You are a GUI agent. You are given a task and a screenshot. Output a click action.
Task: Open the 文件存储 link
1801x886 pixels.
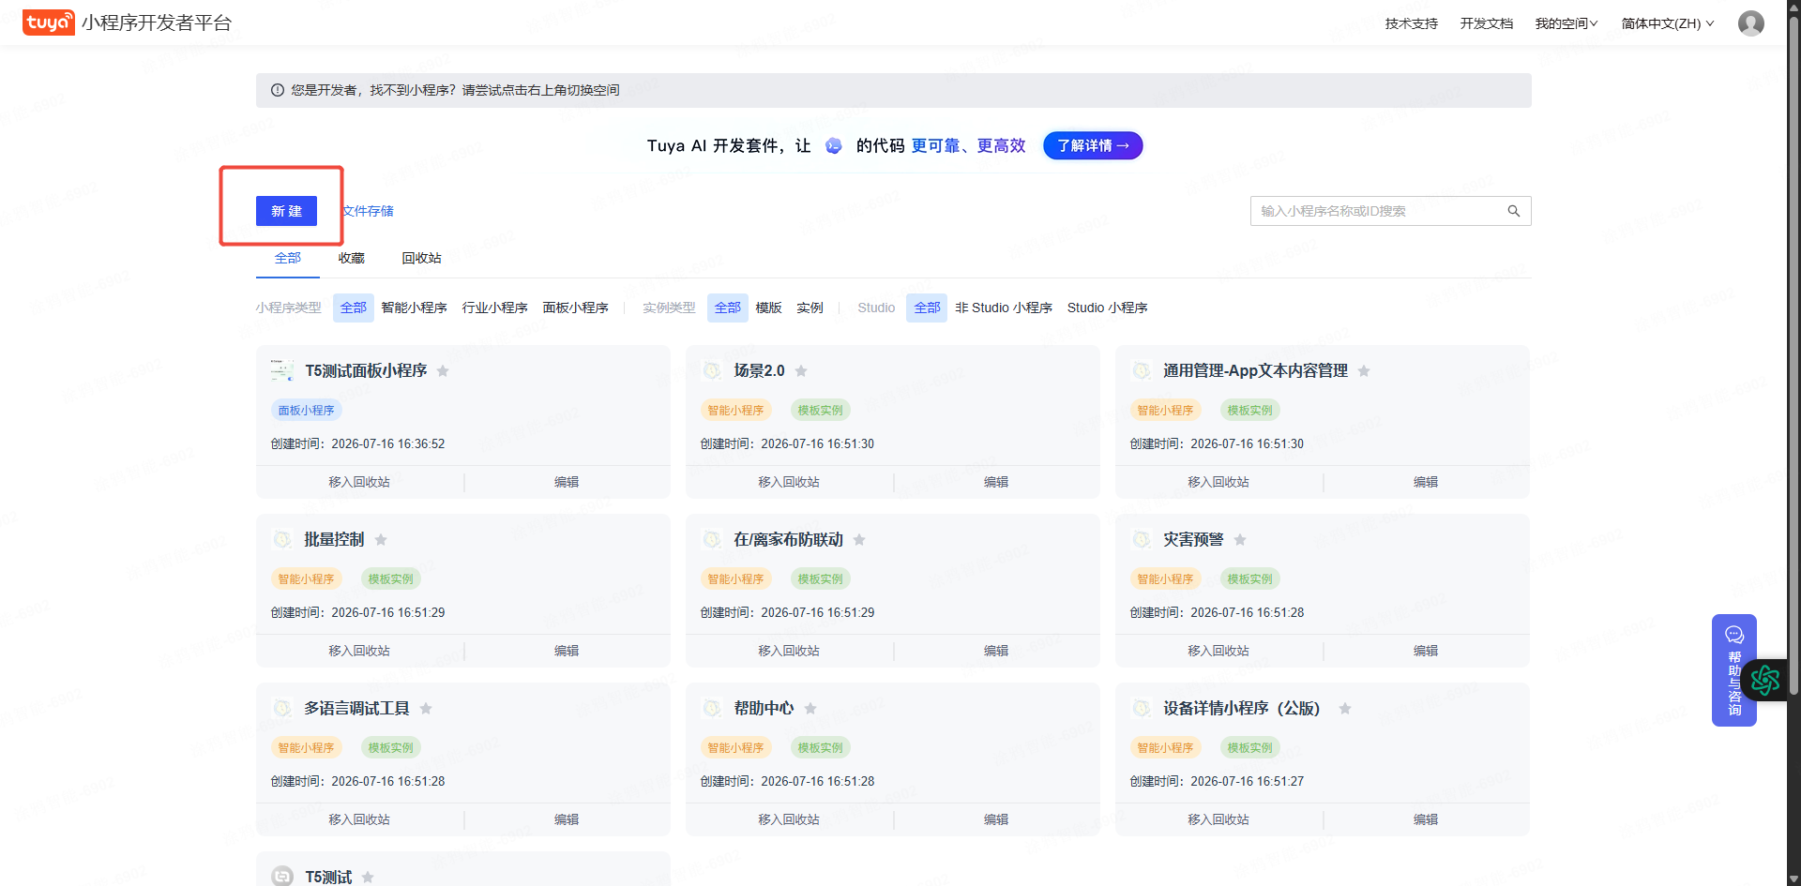[368, 211]
